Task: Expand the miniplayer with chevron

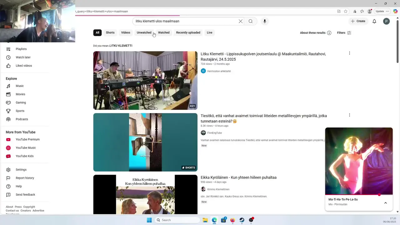Action: tap(386, 203)
